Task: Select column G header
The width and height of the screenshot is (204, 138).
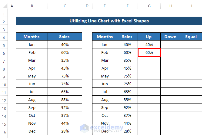Action: [149, 6]
